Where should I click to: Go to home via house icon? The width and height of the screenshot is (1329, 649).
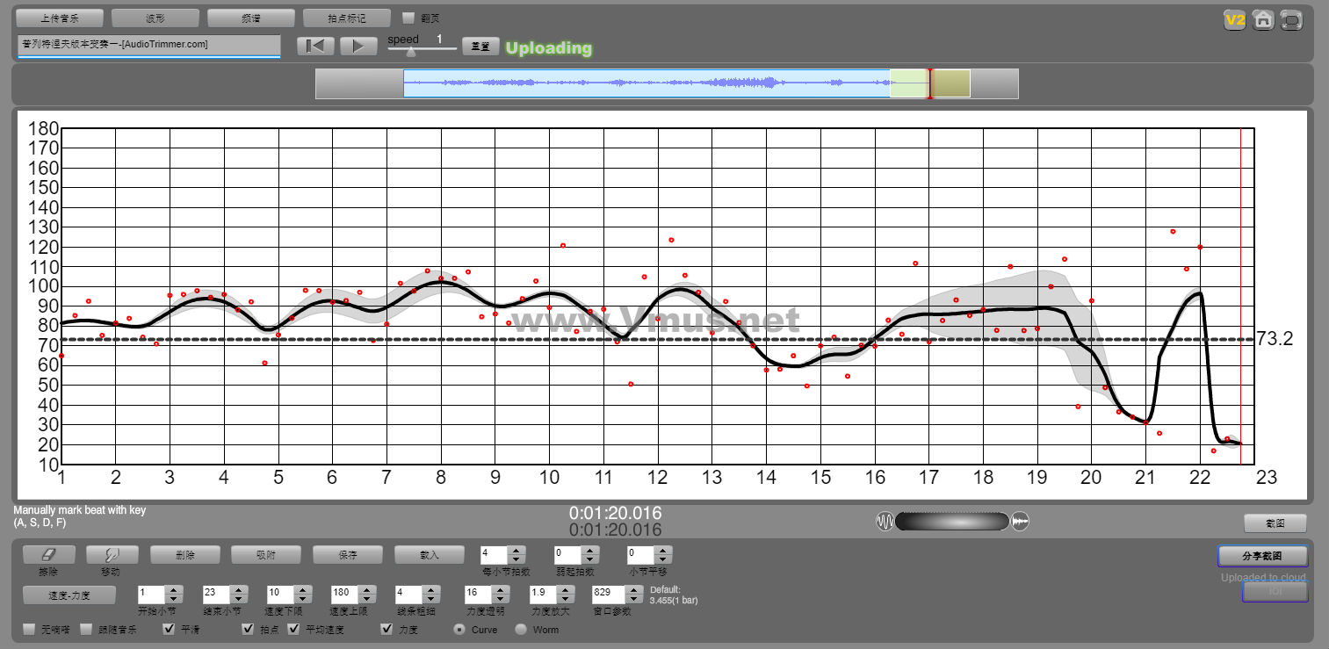1263,20
